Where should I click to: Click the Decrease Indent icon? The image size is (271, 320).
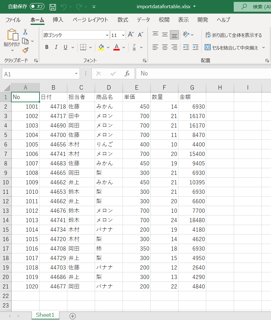click(x=186, y=47)
